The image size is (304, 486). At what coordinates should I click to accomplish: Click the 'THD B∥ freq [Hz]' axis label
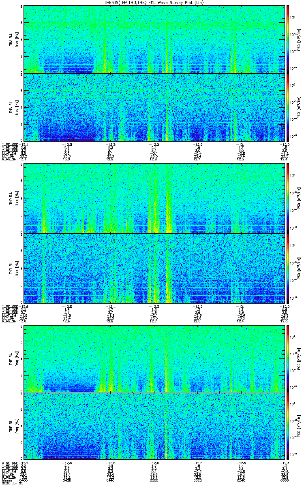point(14,268)
